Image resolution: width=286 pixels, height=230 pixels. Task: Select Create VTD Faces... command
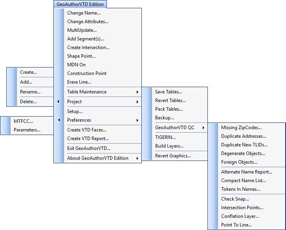click(x=87, y=130)
